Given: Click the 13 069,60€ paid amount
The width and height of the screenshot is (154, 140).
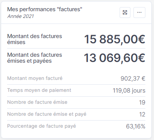Looking at the screenshot, I should [114, 58].
